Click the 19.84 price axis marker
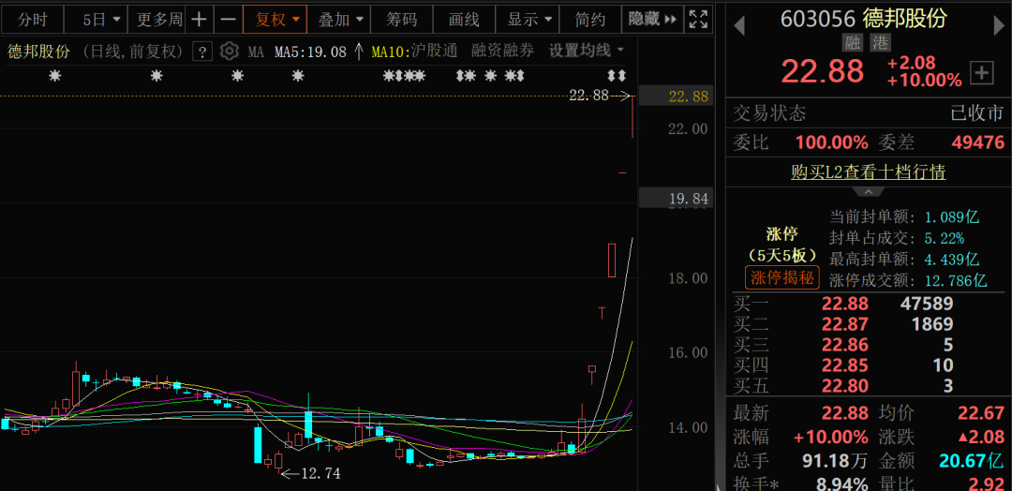 [x=688, y=198]
